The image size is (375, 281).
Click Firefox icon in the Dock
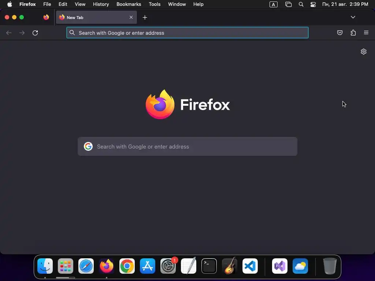[107, 266]
